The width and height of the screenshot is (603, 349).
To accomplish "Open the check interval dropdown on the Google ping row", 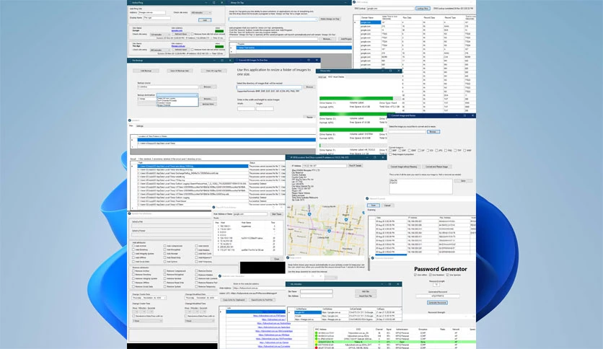I will coord(160,35).
